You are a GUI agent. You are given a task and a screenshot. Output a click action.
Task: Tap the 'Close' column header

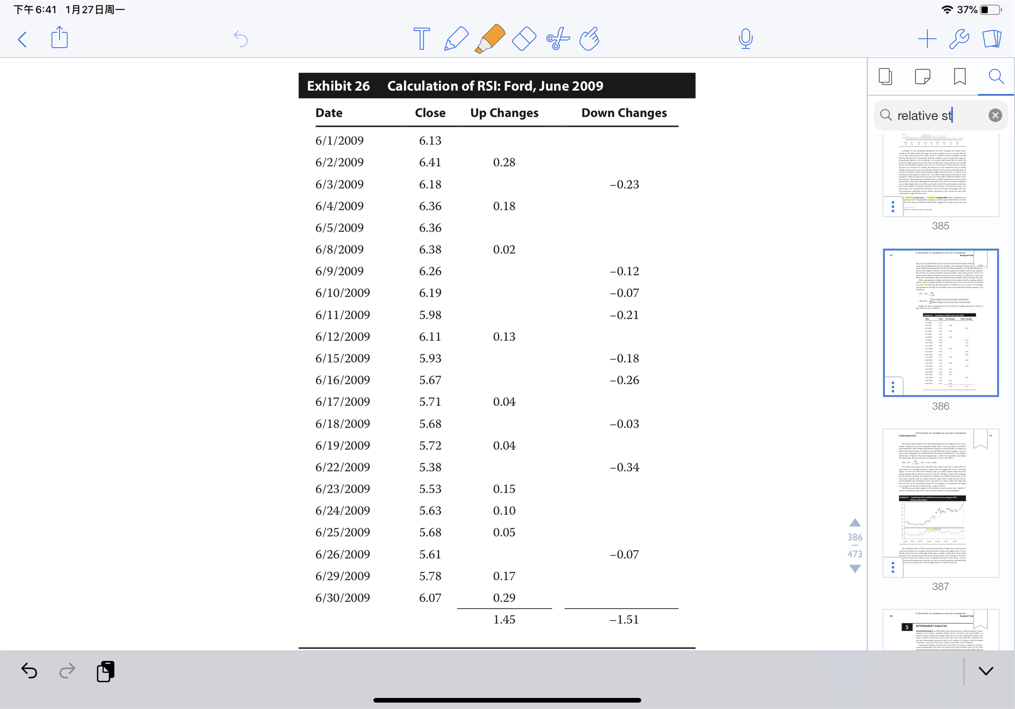430,113
